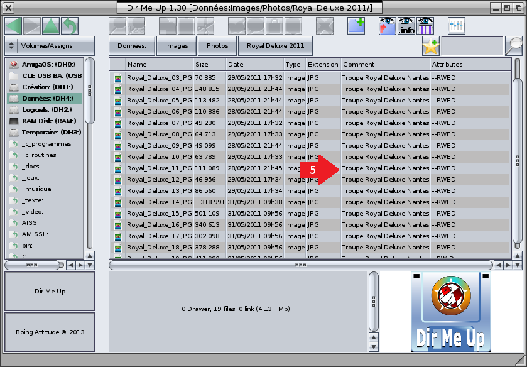Select the CLE USB BA: volume
The image size is (527, 367).
pos(45,76)
